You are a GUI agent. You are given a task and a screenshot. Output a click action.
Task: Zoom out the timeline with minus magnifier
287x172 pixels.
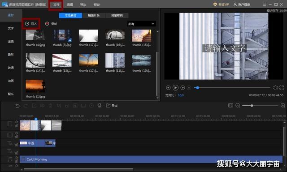click(238, 105)
